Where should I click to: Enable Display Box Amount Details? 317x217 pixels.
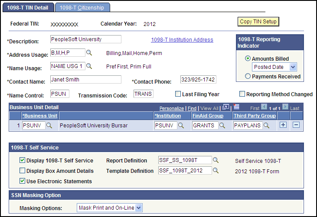[22, 171]
